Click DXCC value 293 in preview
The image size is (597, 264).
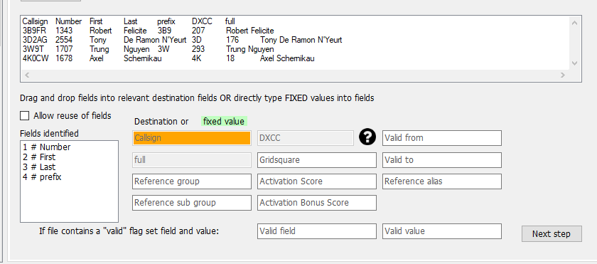click(198, 49)
